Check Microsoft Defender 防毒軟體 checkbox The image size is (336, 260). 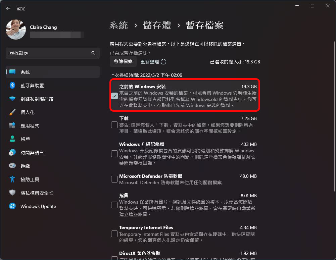pyautogui.click(x=114, y=179)
